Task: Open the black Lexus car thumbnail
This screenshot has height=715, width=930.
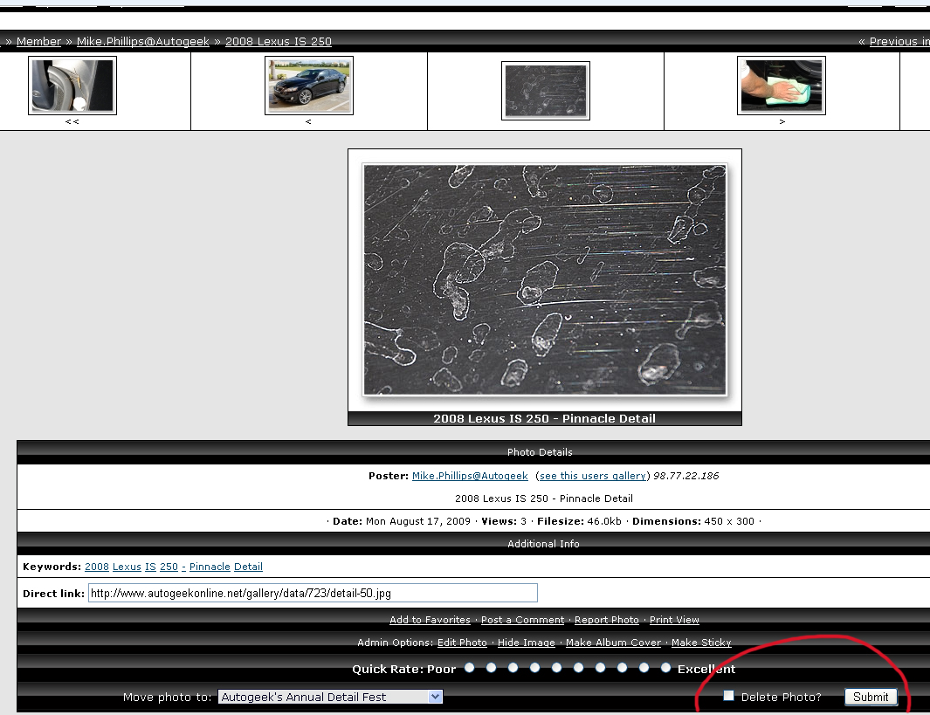Action: [309, 86]
